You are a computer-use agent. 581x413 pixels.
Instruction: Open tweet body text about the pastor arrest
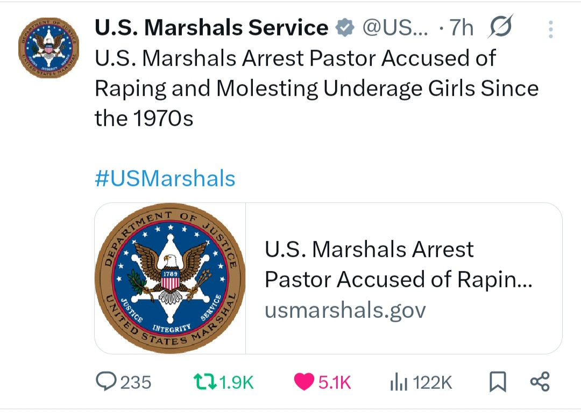[316, 88]
